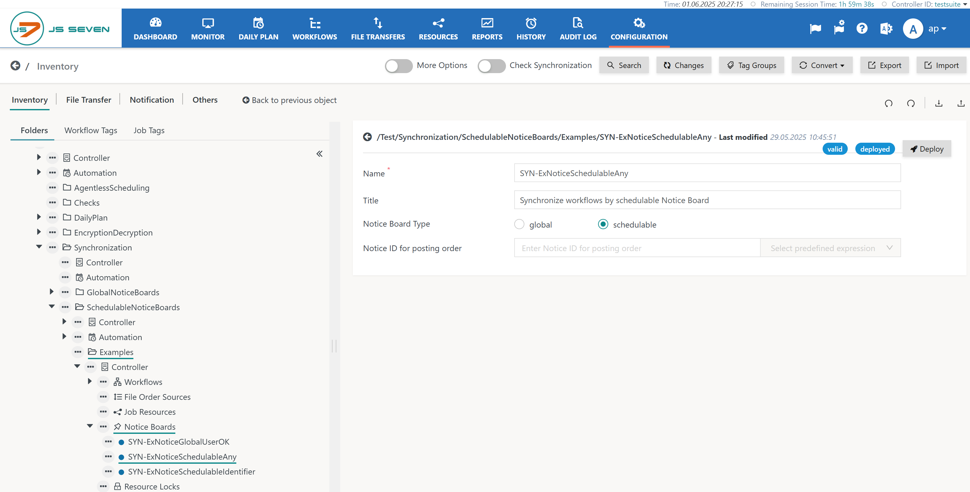Click the Search button
The height and width of the screenshot is (492, 970).
point(624,65)
